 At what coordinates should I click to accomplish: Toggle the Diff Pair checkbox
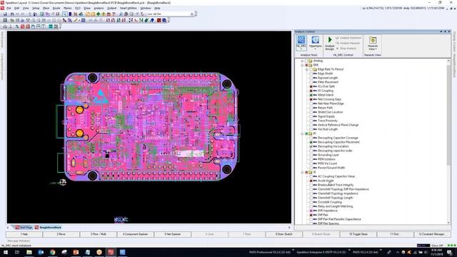tap(311, 215)
